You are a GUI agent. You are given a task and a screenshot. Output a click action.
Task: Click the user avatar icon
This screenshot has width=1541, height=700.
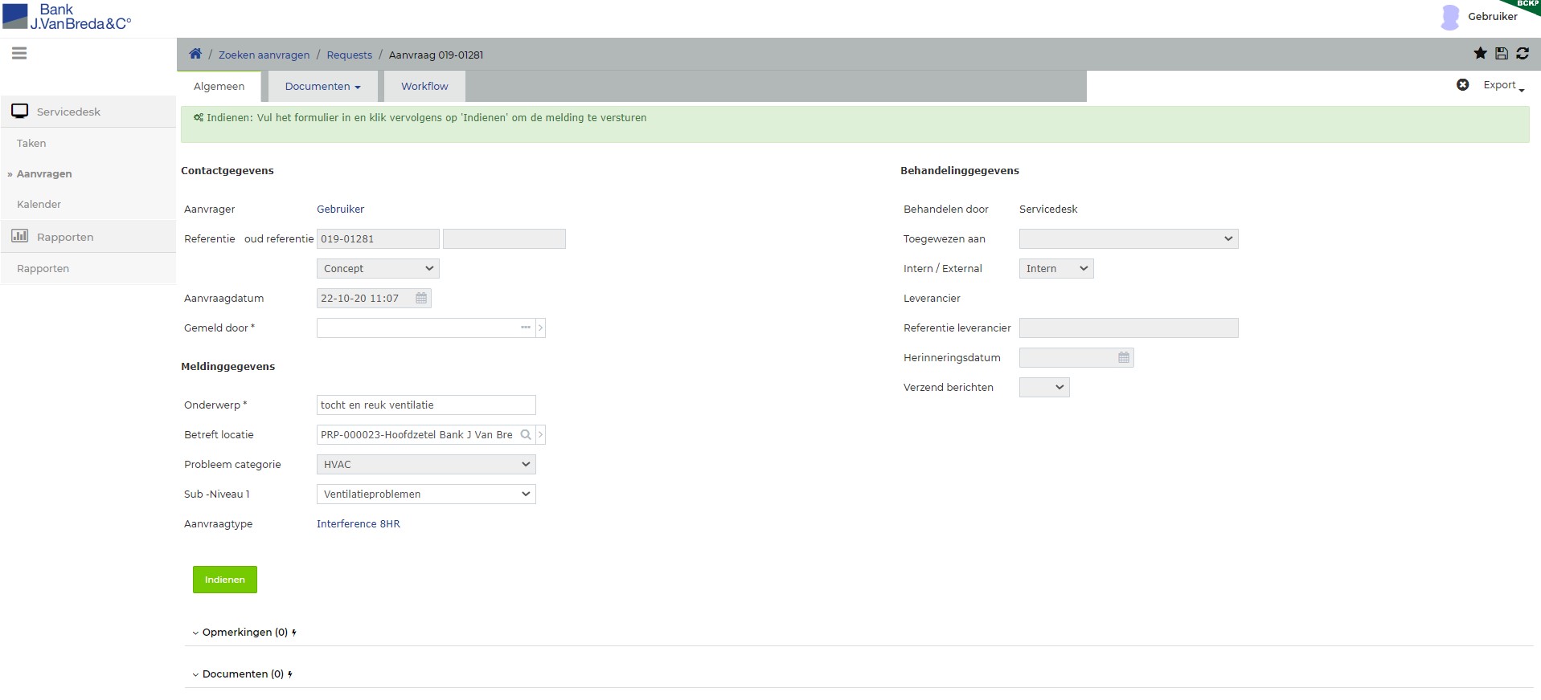tap(1450, 17)
